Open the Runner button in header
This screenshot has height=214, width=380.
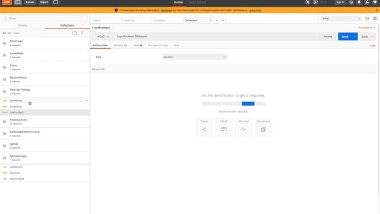pos(30,2)
